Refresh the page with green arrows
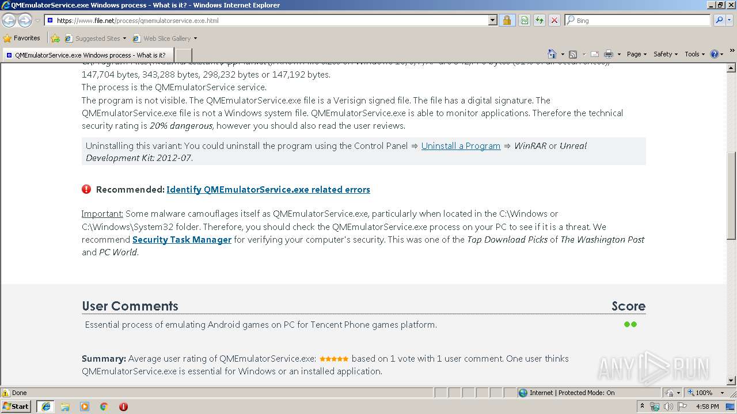The image size is (737, 414). [x=539, y=20]
